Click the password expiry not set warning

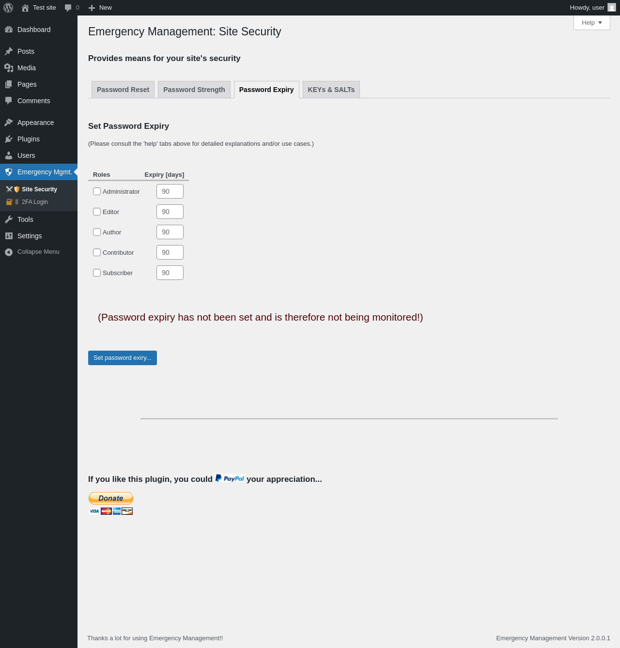click(x=261, y=317)
